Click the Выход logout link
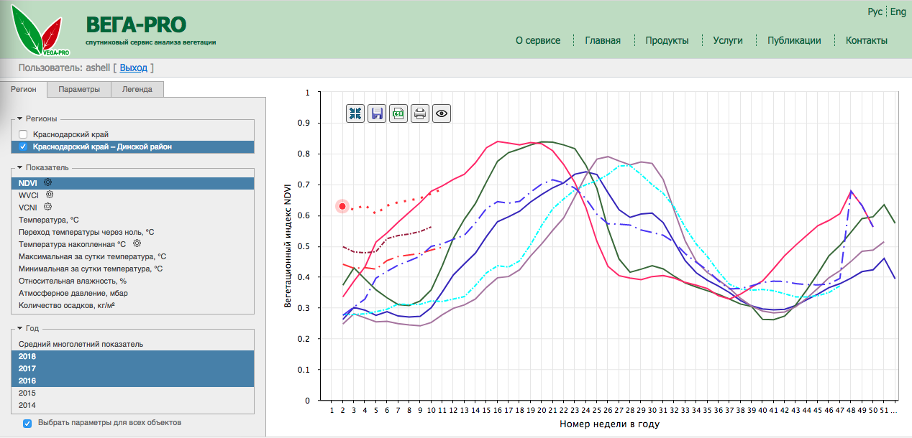Image resolution: width=912 pixels, height=438 pixels. (x=133, y=67)
